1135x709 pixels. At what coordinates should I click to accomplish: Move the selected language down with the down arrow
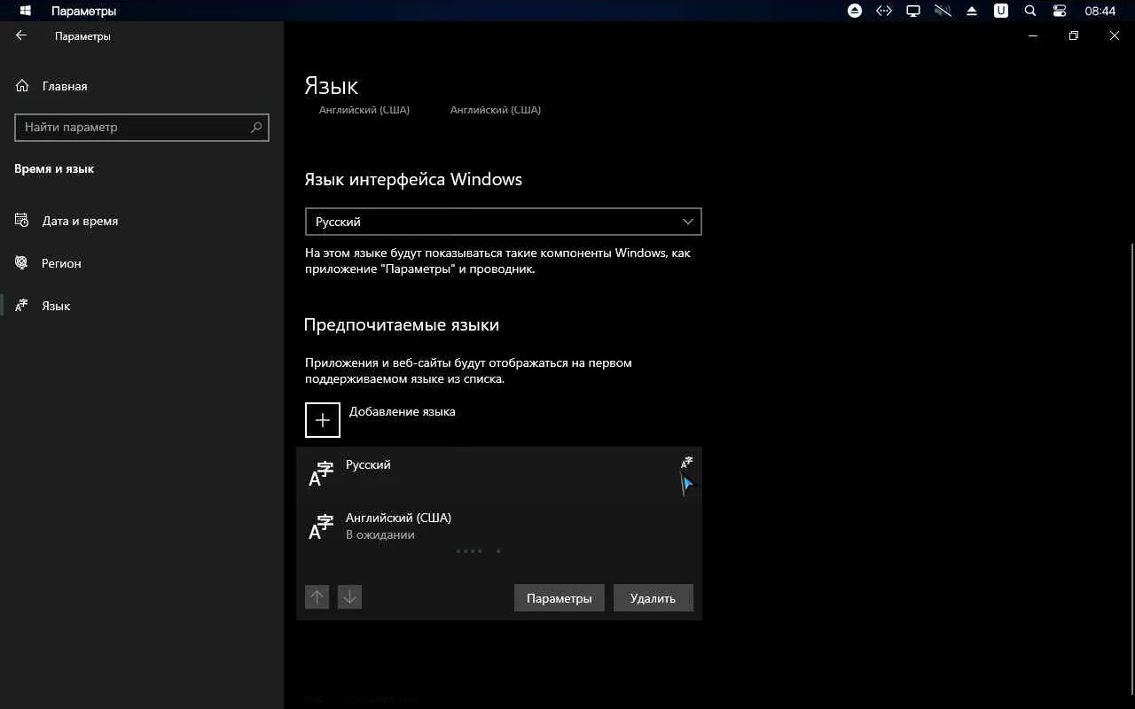pyautogui.click(x=349, y=597)
